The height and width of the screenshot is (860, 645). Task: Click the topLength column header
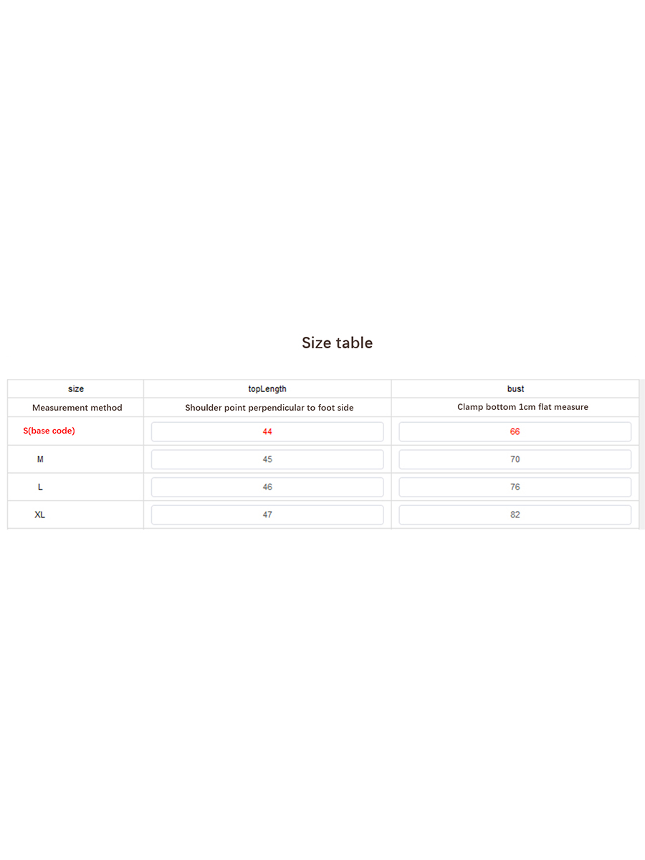(267, 388)
